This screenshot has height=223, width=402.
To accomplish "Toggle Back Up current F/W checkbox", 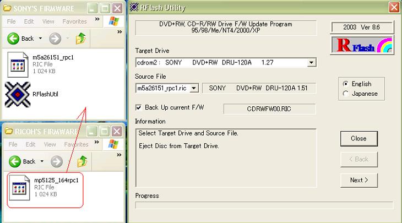I will pos(138,107).
